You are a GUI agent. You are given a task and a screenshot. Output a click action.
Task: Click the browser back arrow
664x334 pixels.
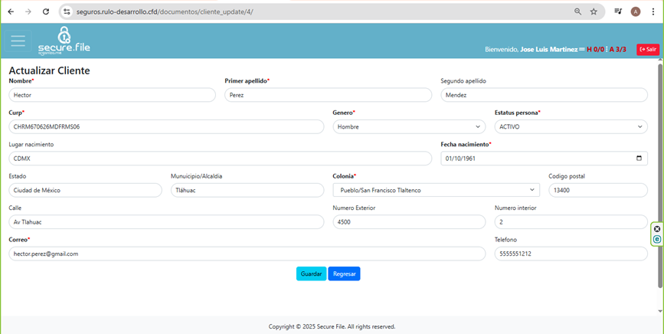pos(11,12)
